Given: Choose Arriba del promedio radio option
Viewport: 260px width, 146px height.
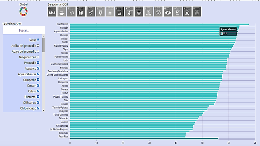Looking at the screenshot, I should tap(38, 46).
